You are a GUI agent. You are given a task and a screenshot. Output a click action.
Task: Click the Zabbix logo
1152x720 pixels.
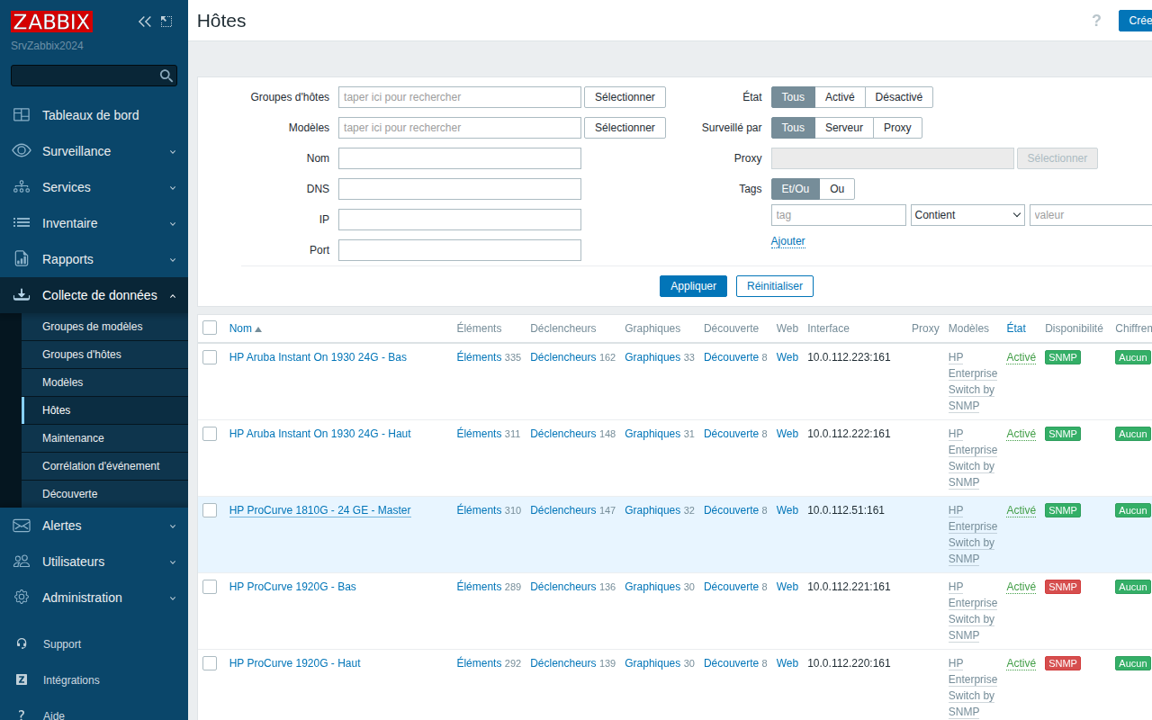pyautogui.click(x=52, y=22)
